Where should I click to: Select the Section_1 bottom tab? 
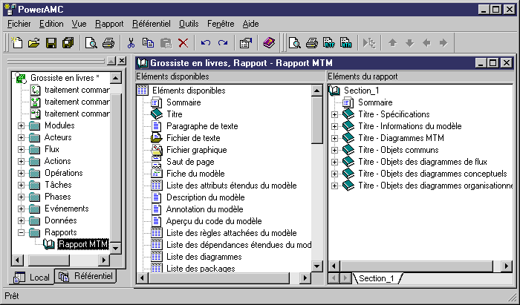tap(377, 278)
